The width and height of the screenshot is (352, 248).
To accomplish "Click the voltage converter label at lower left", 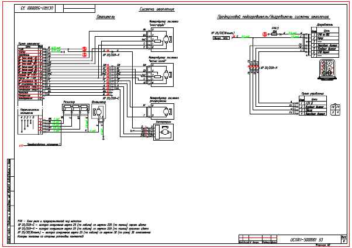I will click(43, 145).
